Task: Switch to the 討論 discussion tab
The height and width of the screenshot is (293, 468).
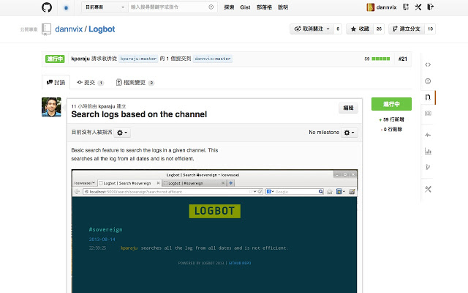Action: 56,82
